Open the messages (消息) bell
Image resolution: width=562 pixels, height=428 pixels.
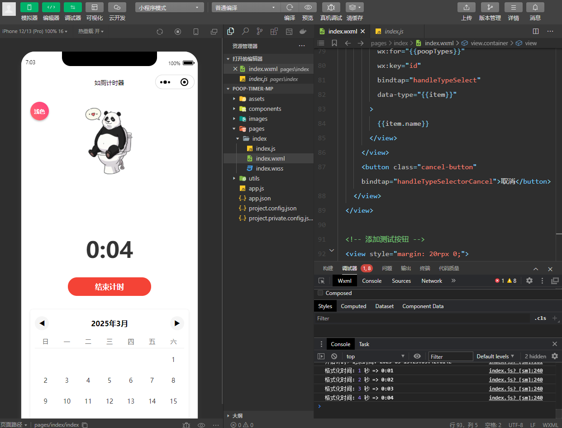(x=535, y=7)
